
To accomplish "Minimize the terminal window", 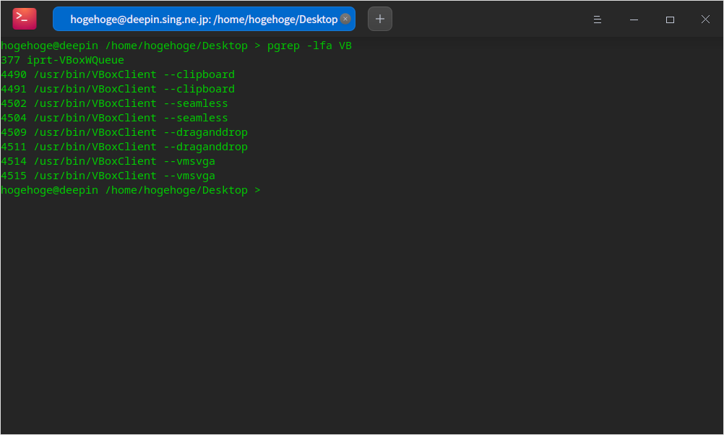I will 634,20.
